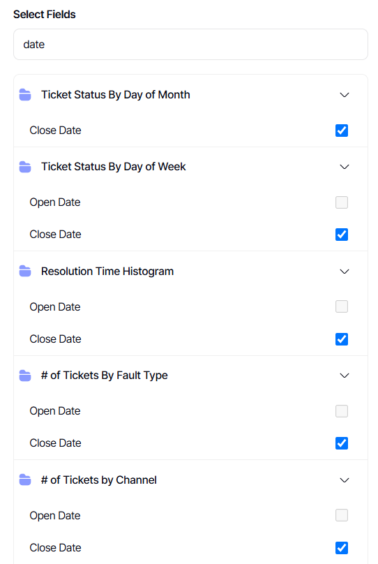The image size is (378, 564).
Task: Collapse # of Tickets by Channel chevron
Action: 345,480
